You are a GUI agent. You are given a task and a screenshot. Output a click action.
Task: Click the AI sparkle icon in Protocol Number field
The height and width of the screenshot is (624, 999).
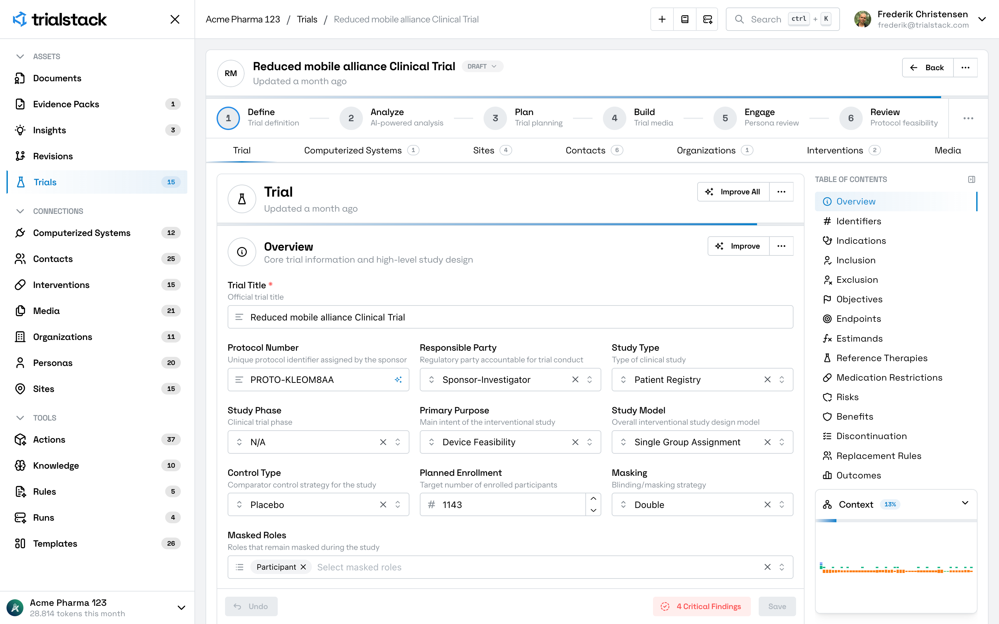point(398,380)
